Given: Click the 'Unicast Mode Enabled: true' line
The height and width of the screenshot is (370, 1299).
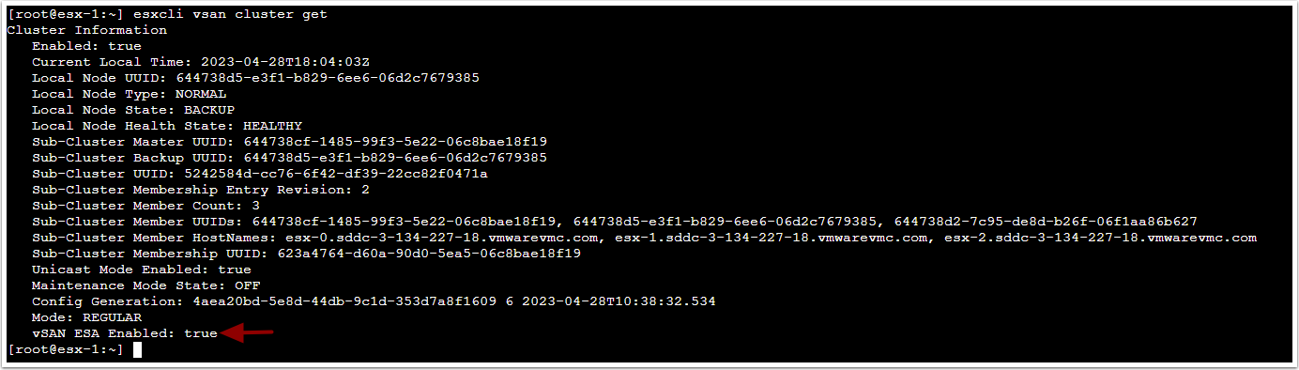Looking at the screenshot, I should coord(142,270).
